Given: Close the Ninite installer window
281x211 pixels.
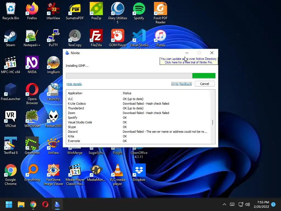Looking at the screenshot, I should [212, 53].
